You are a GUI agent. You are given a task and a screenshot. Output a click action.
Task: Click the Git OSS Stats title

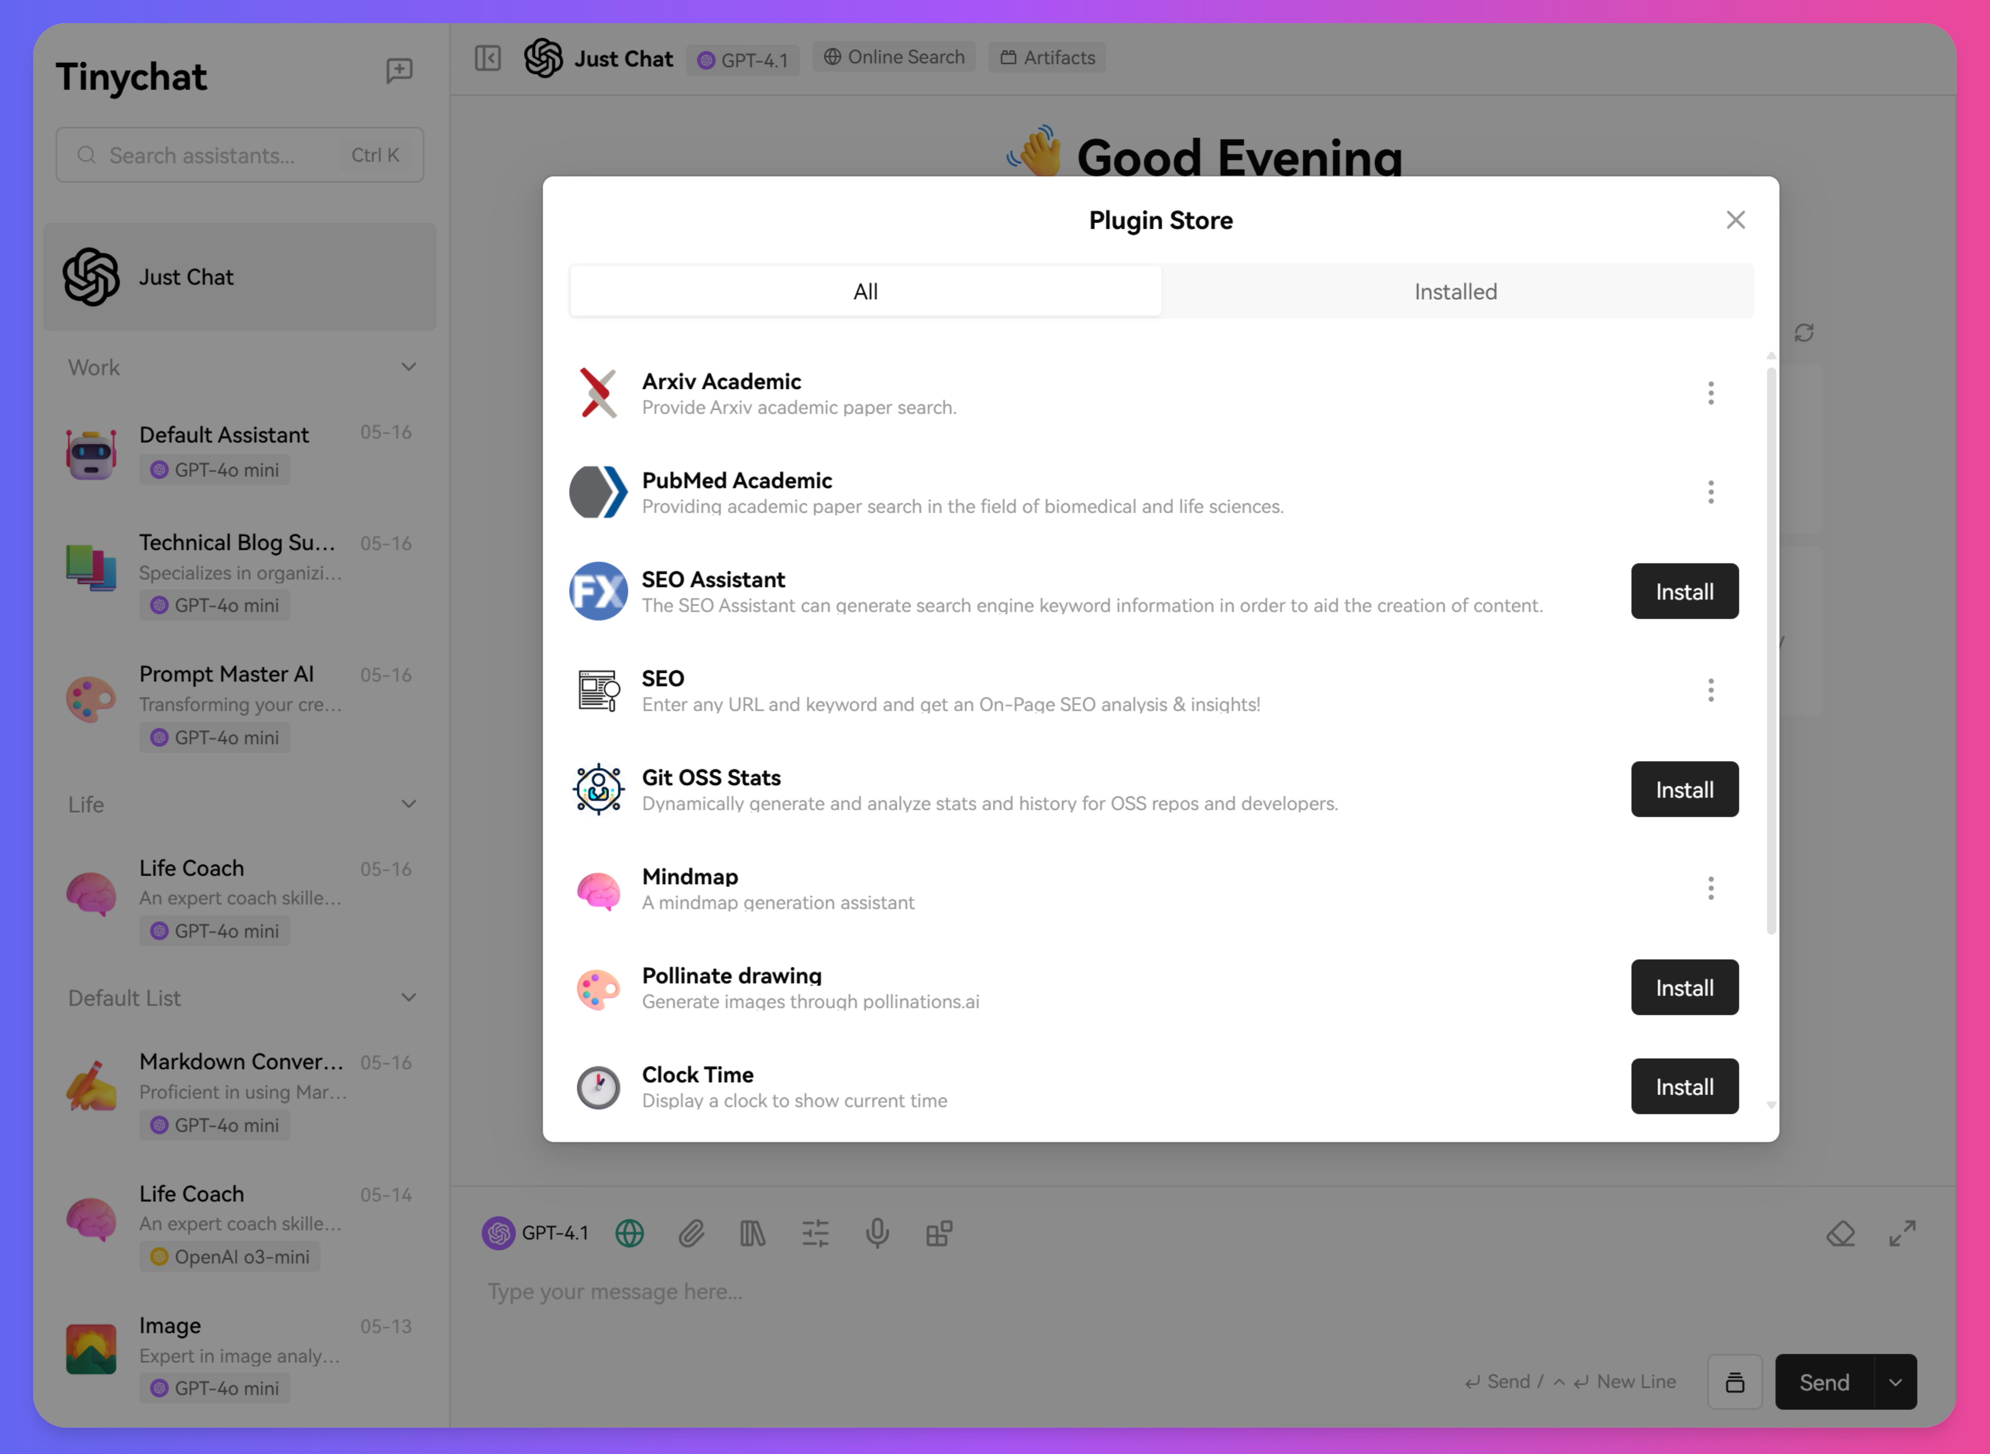click(x=711, y=778)
